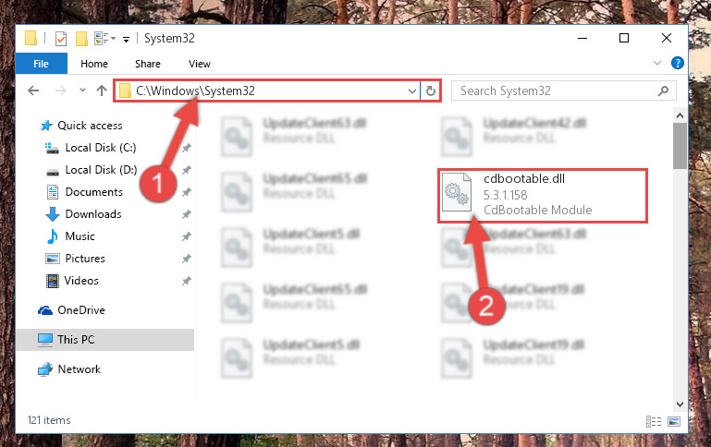Click the search magnifier icon
Viewport: 711px width, 447px height.
point(663,91)
